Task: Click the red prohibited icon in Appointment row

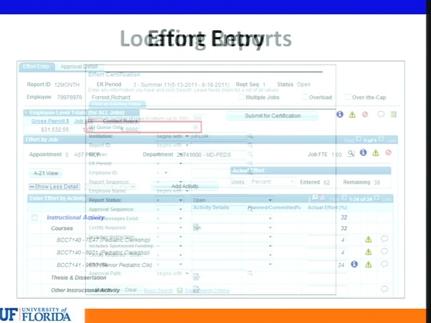Action: point(389,153)
